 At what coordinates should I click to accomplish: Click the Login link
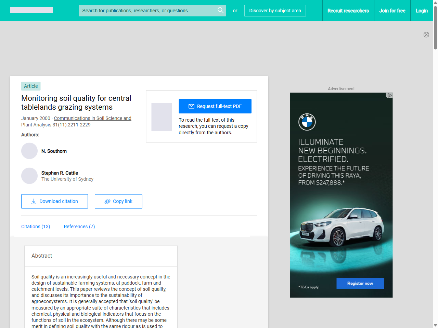point(422,11)
